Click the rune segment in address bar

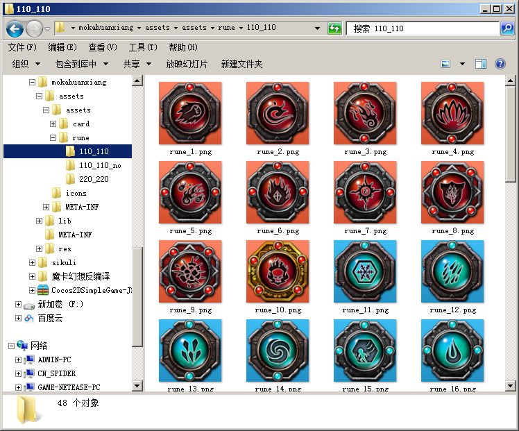point(226,28)
